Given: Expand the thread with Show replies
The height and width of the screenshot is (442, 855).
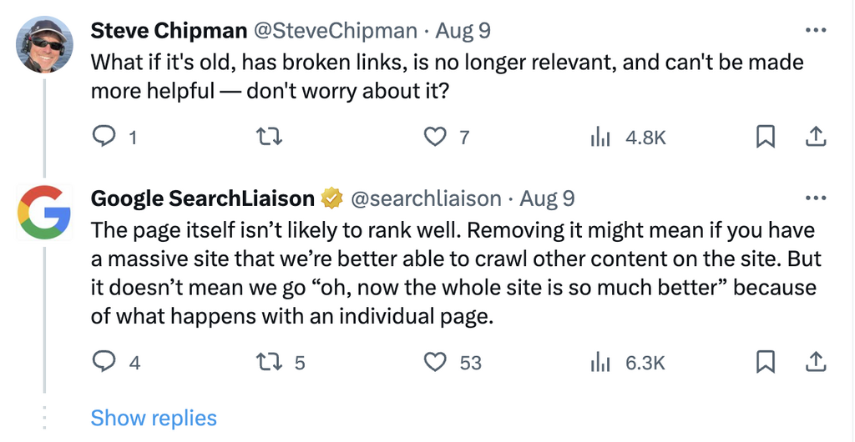Looking at the screenshot, I should click(x=154, y=418).
